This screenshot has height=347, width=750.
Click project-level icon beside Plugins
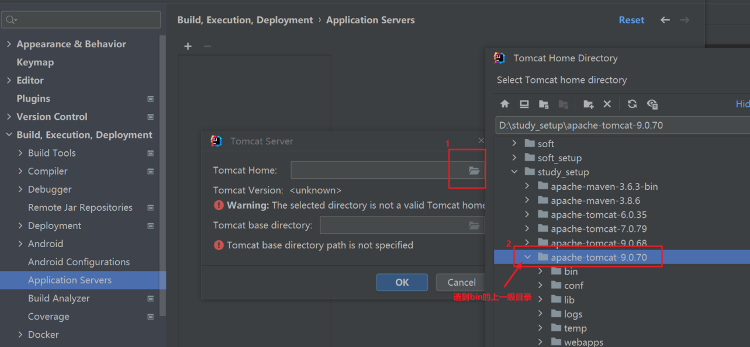coord(150,99)
